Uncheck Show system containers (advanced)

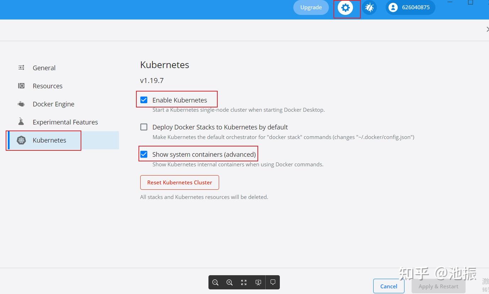144,154
